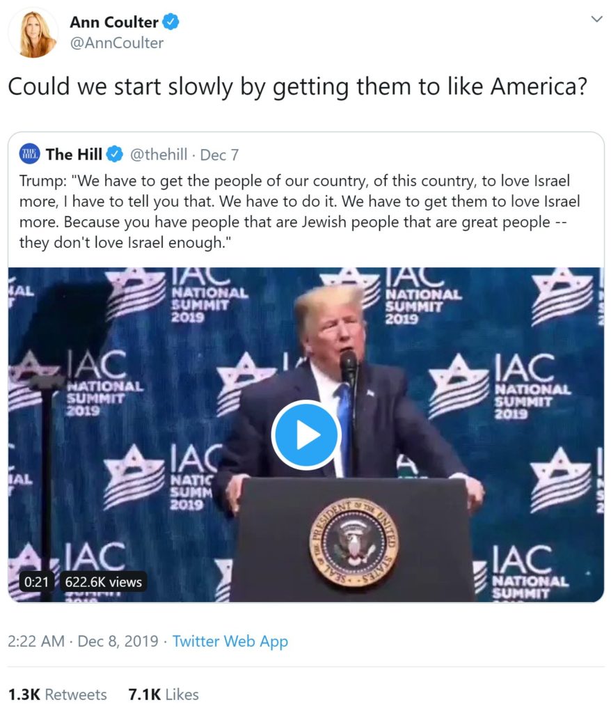Click the 2:22 AM Dec 8, 2019 timestamp
The image size is (611, 713).
(84, 641)
